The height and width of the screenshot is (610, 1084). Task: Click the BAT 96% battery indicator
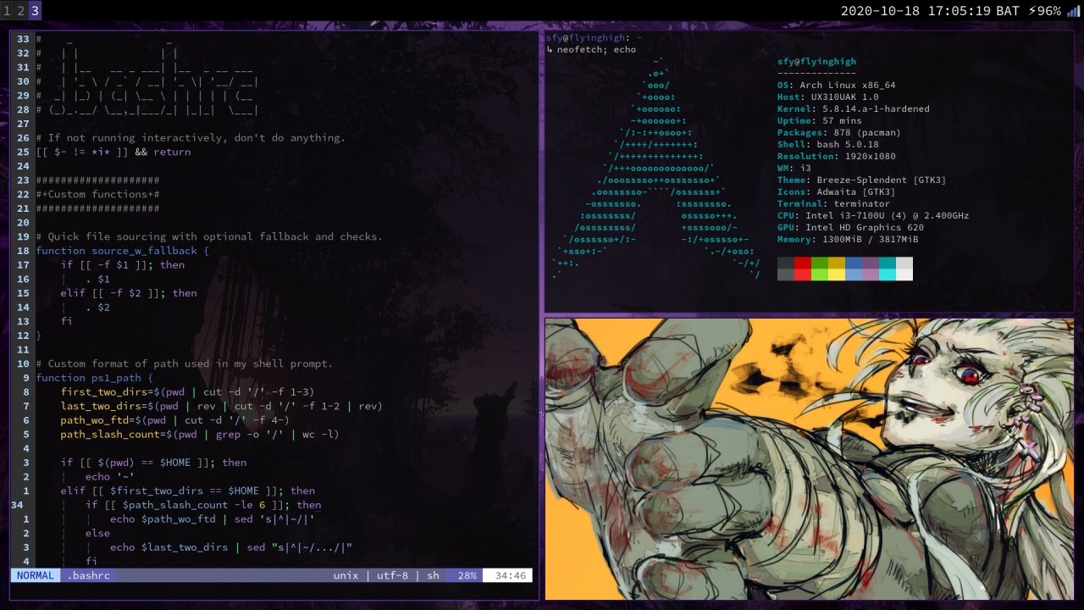point(1029,11)
